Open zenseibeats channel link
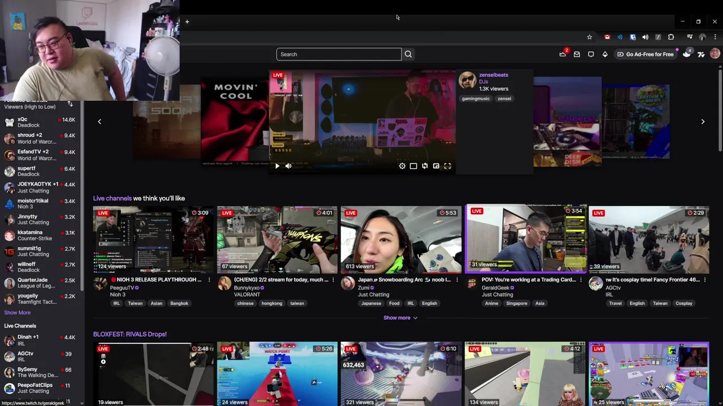 493,74
